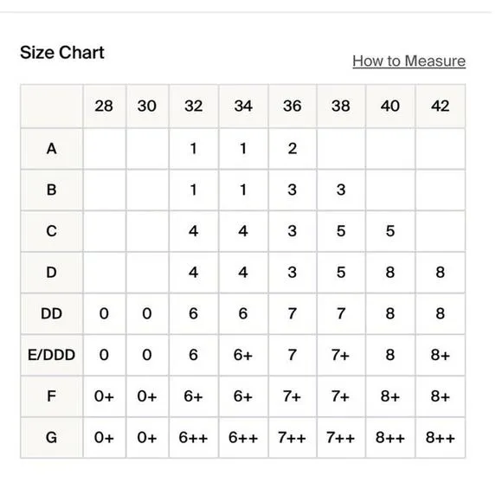Image resolution: width=502 pixels, height=502 pixels.
Task: Select the cell for 38 B showing 3
Action: [341, 190]
